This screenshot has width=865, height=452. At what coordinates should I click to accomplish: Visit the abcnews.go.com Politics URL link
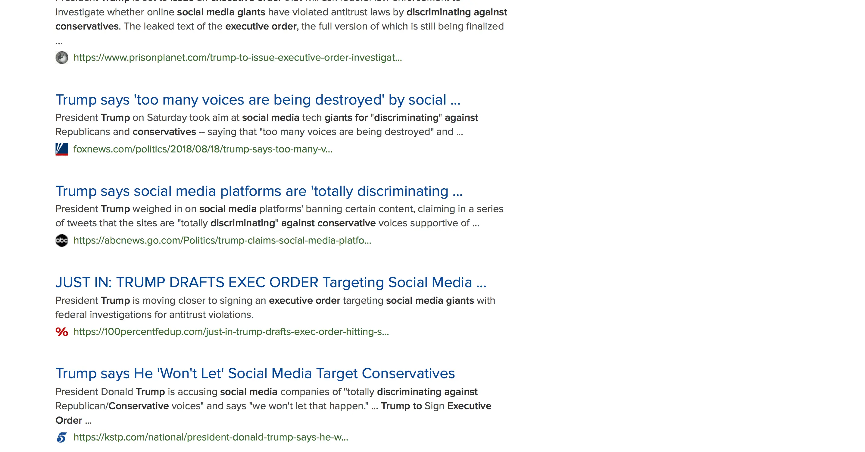[222, 240]
